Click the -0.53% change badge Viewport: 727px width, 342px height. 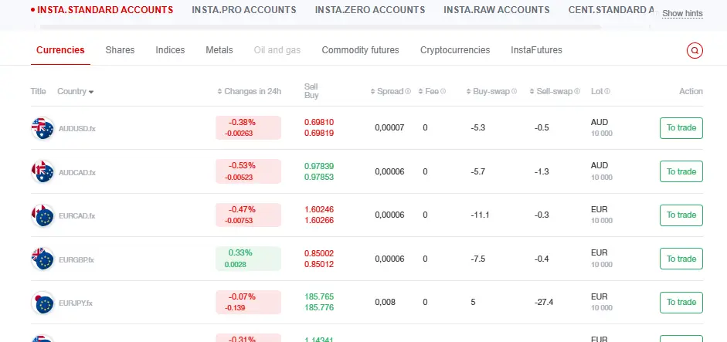(249, 171)
